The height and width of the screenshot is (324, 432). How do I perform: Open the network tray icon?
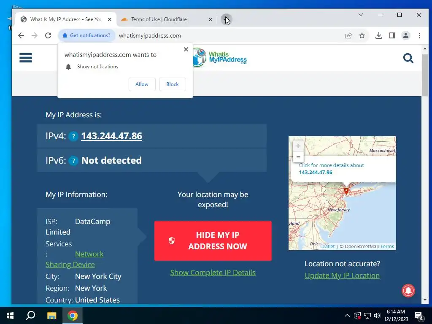367,316
